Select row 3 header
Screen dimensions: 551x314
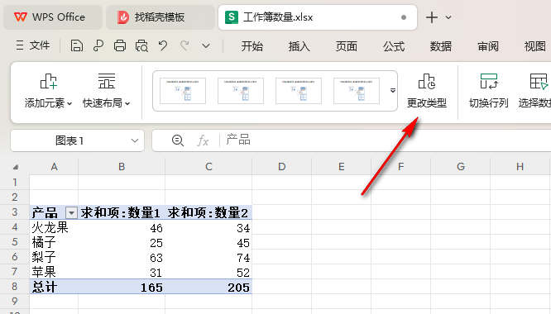pos(14,212)
